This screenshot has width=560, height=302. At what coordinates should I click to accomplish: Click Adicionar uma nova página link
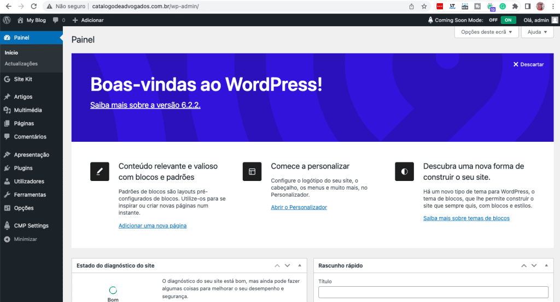click(153, 226)
